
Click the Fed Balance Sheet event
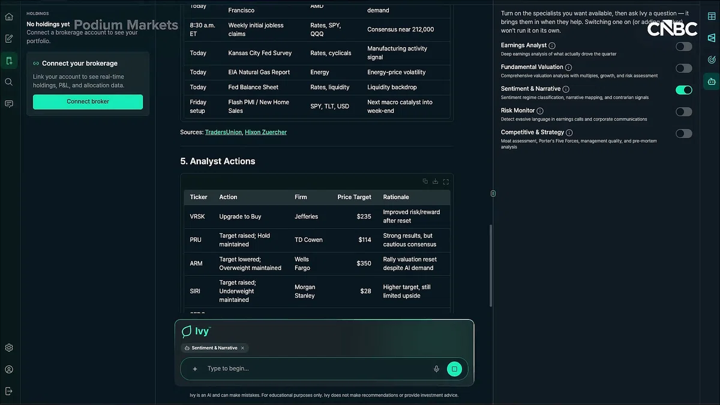click(x=253, y=87)
